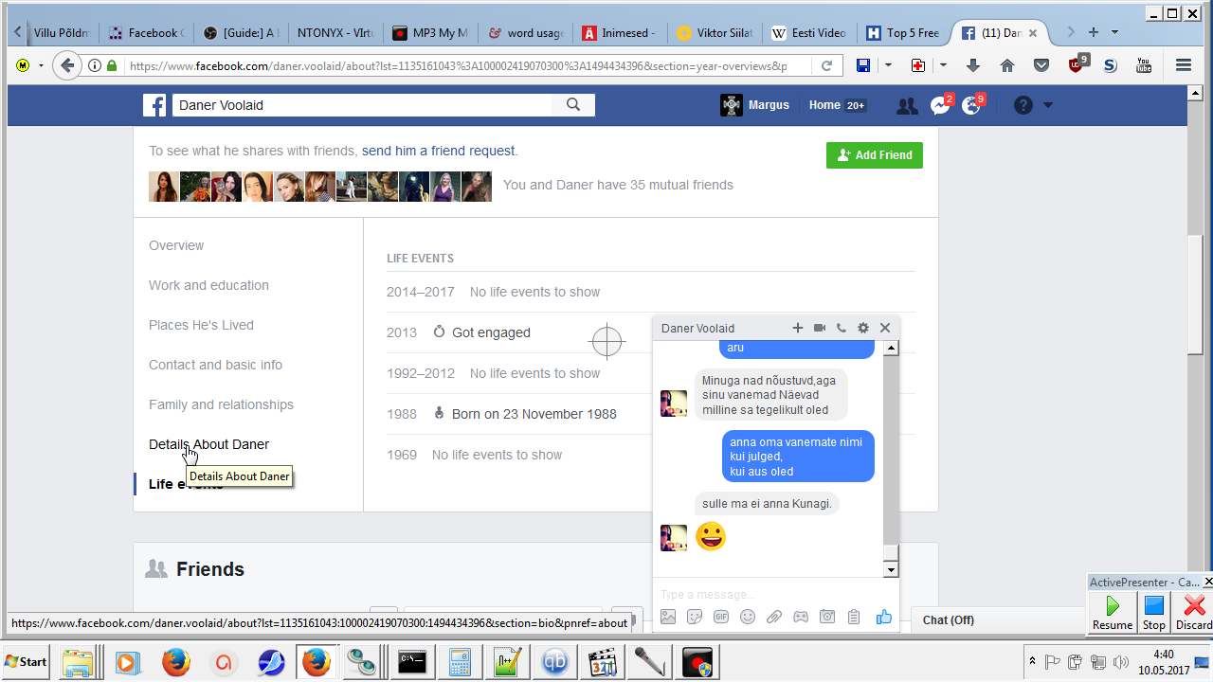Open Contact and basic info section
This screenshot has height=682, width=1213.
(215, 365)
